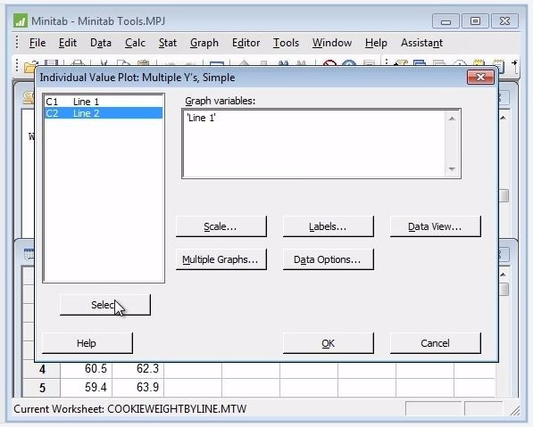
Task: Click worksheet cell containing 63.9
Action: coord(138,387)
